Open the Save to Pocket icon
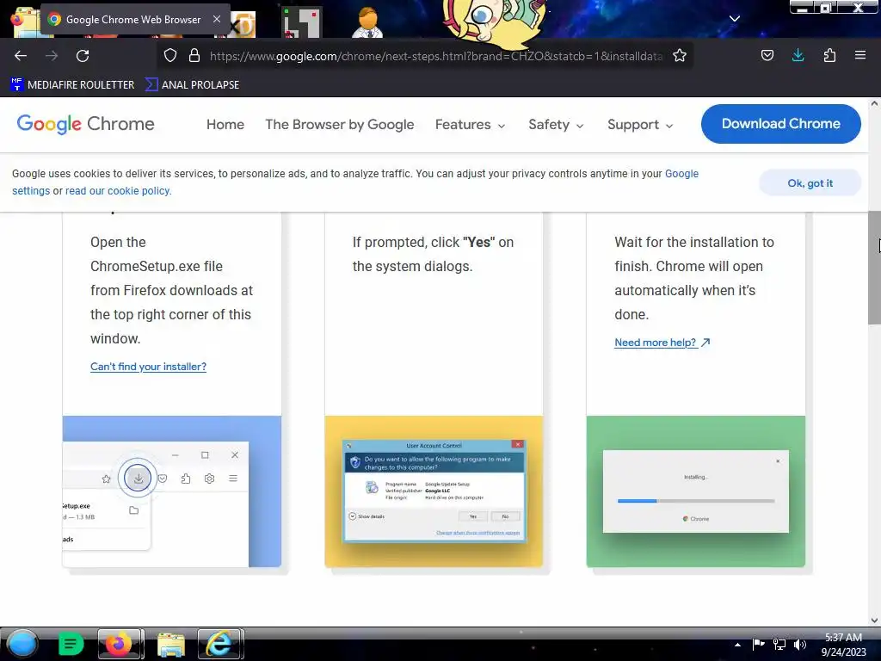Screen dimensions: 881x661 click(x=767, y=56)
